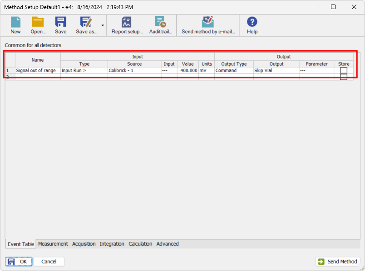Click the Cancel button
The width and height of the screenshot is (365, 271).
coord(49,261)
